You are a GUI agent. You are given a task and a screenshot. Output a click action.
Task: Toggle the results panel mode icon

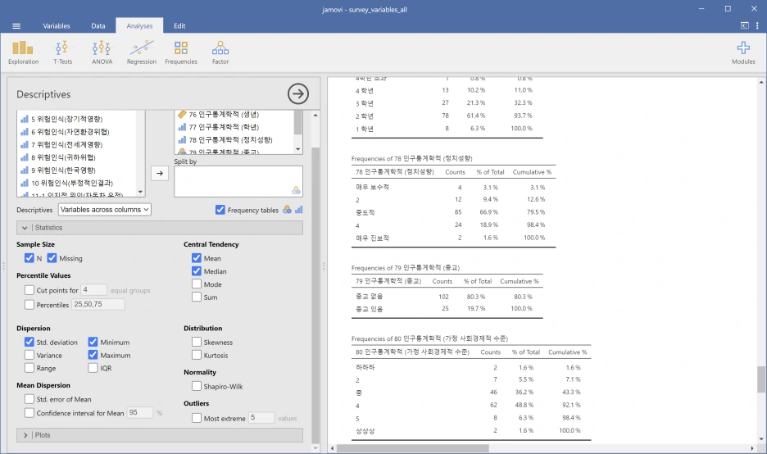coord(745,26)
